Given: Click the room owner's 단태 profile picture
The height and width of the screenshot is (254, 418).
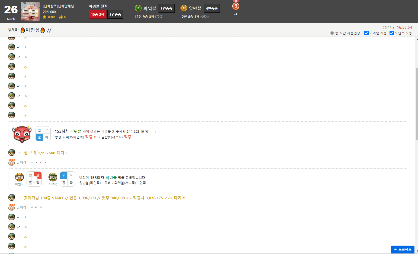Looking at the screenshot, I should [30, 11].
